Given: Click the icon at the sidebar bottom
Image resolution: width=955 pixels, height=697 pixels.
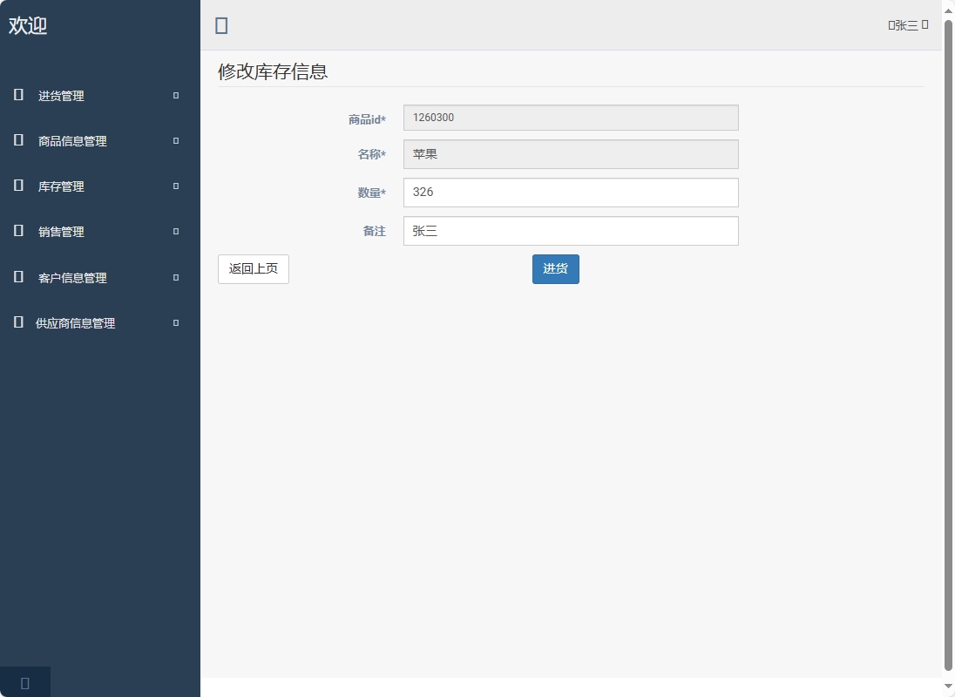Looking at the screenshot, I should tap(24, 682).
